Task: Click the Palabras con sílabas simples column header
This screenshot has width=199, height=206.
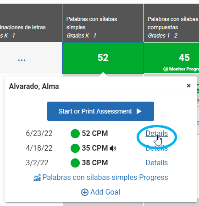Action: point(103,23)
